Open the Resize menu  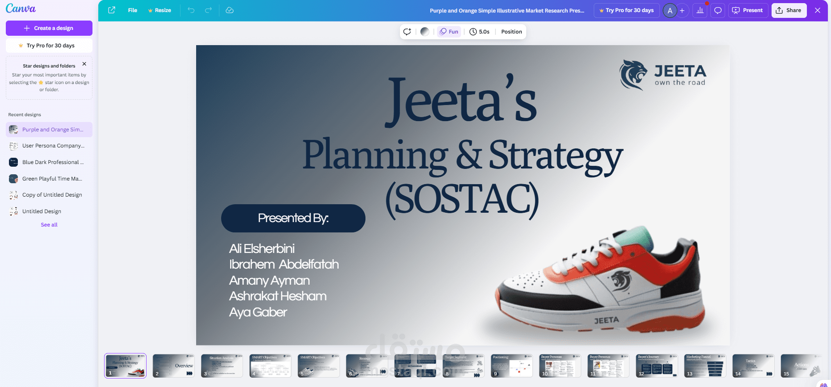(159, 10)
